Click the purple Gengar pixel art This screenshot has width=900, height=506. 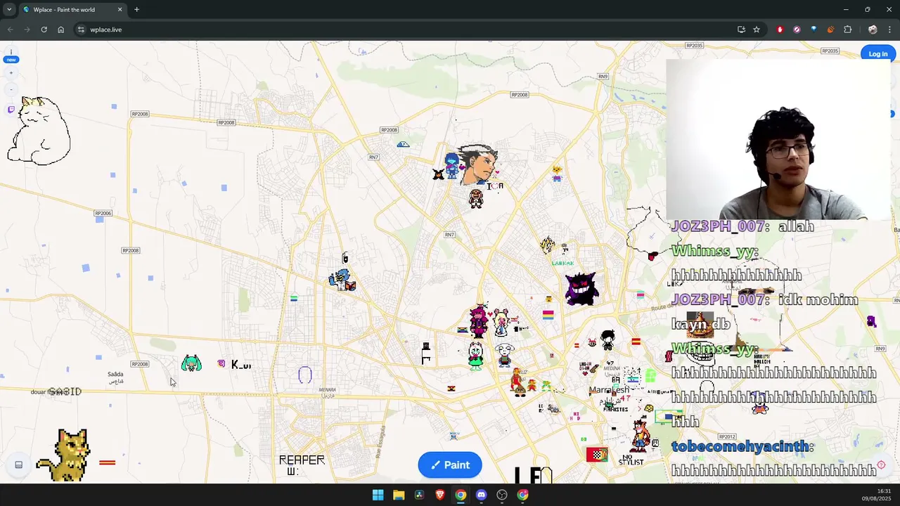click(581, 288)
